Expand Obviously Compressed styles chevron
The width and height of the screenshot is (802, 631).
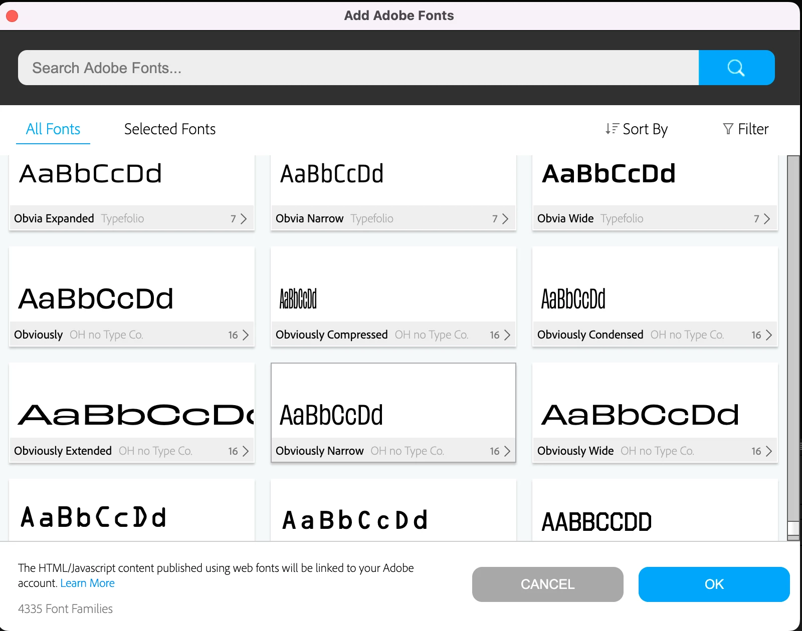click(507, 335)
